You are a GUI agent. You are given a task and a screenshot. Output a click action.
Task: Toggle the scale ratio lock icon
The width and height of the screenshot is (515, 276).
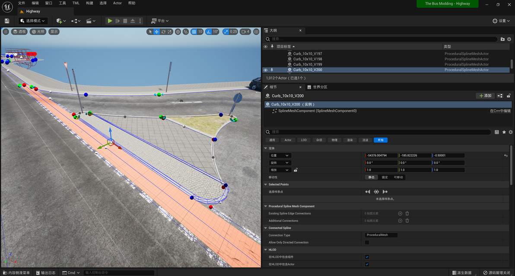pos(296,170)
